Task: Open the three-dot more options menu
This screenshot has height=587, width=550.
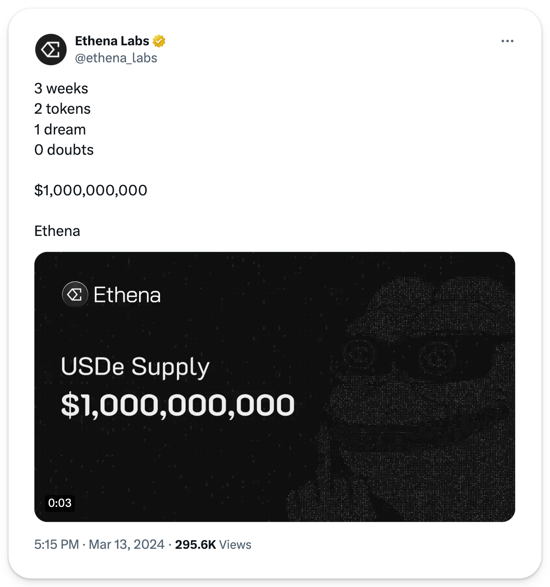Action: coord(507,42)
